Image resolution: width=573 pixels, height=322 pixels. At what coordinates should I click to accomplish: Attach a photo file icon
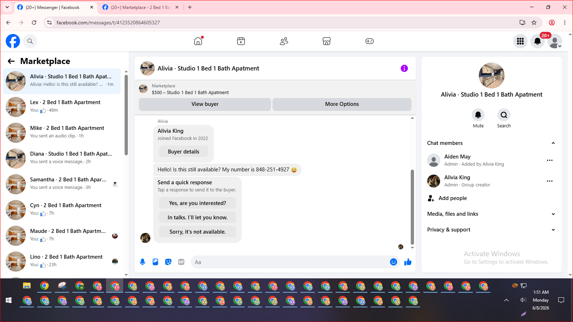tap(155, 262)
